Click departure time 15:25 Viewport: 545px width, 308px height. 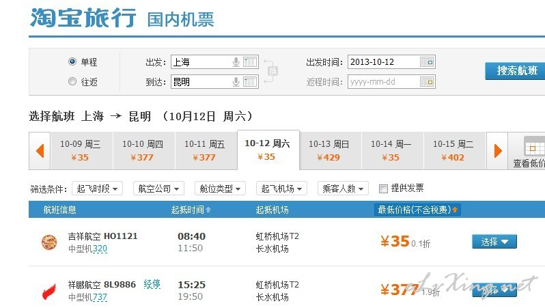(x=191, y=285)
